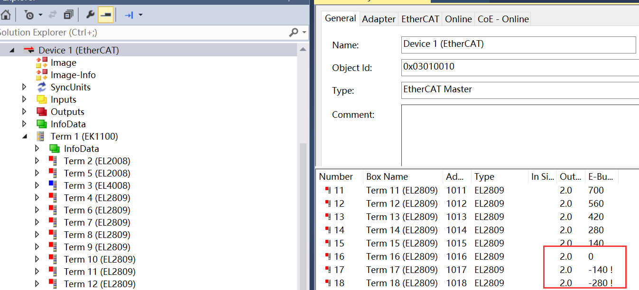Switch to the Adapter tab
639x290 pixels.
pos(379,19)
